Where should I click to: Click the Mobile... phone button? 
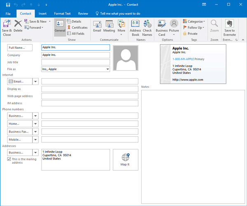pyautogui.click(x=20, y=140)
